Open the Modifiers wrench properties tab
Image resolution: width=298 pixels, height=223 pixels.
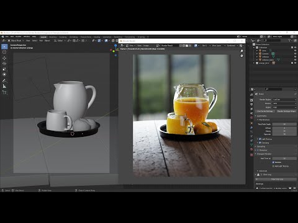[251, 128]
